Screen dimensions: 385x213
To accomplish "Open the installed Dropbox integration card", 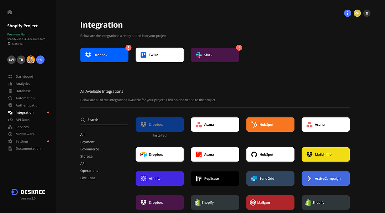I will point(104,55).
